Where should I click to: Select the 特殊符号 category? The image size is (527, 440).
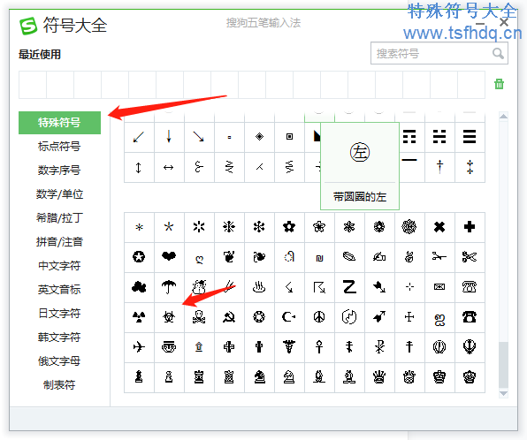coord(59,123)
